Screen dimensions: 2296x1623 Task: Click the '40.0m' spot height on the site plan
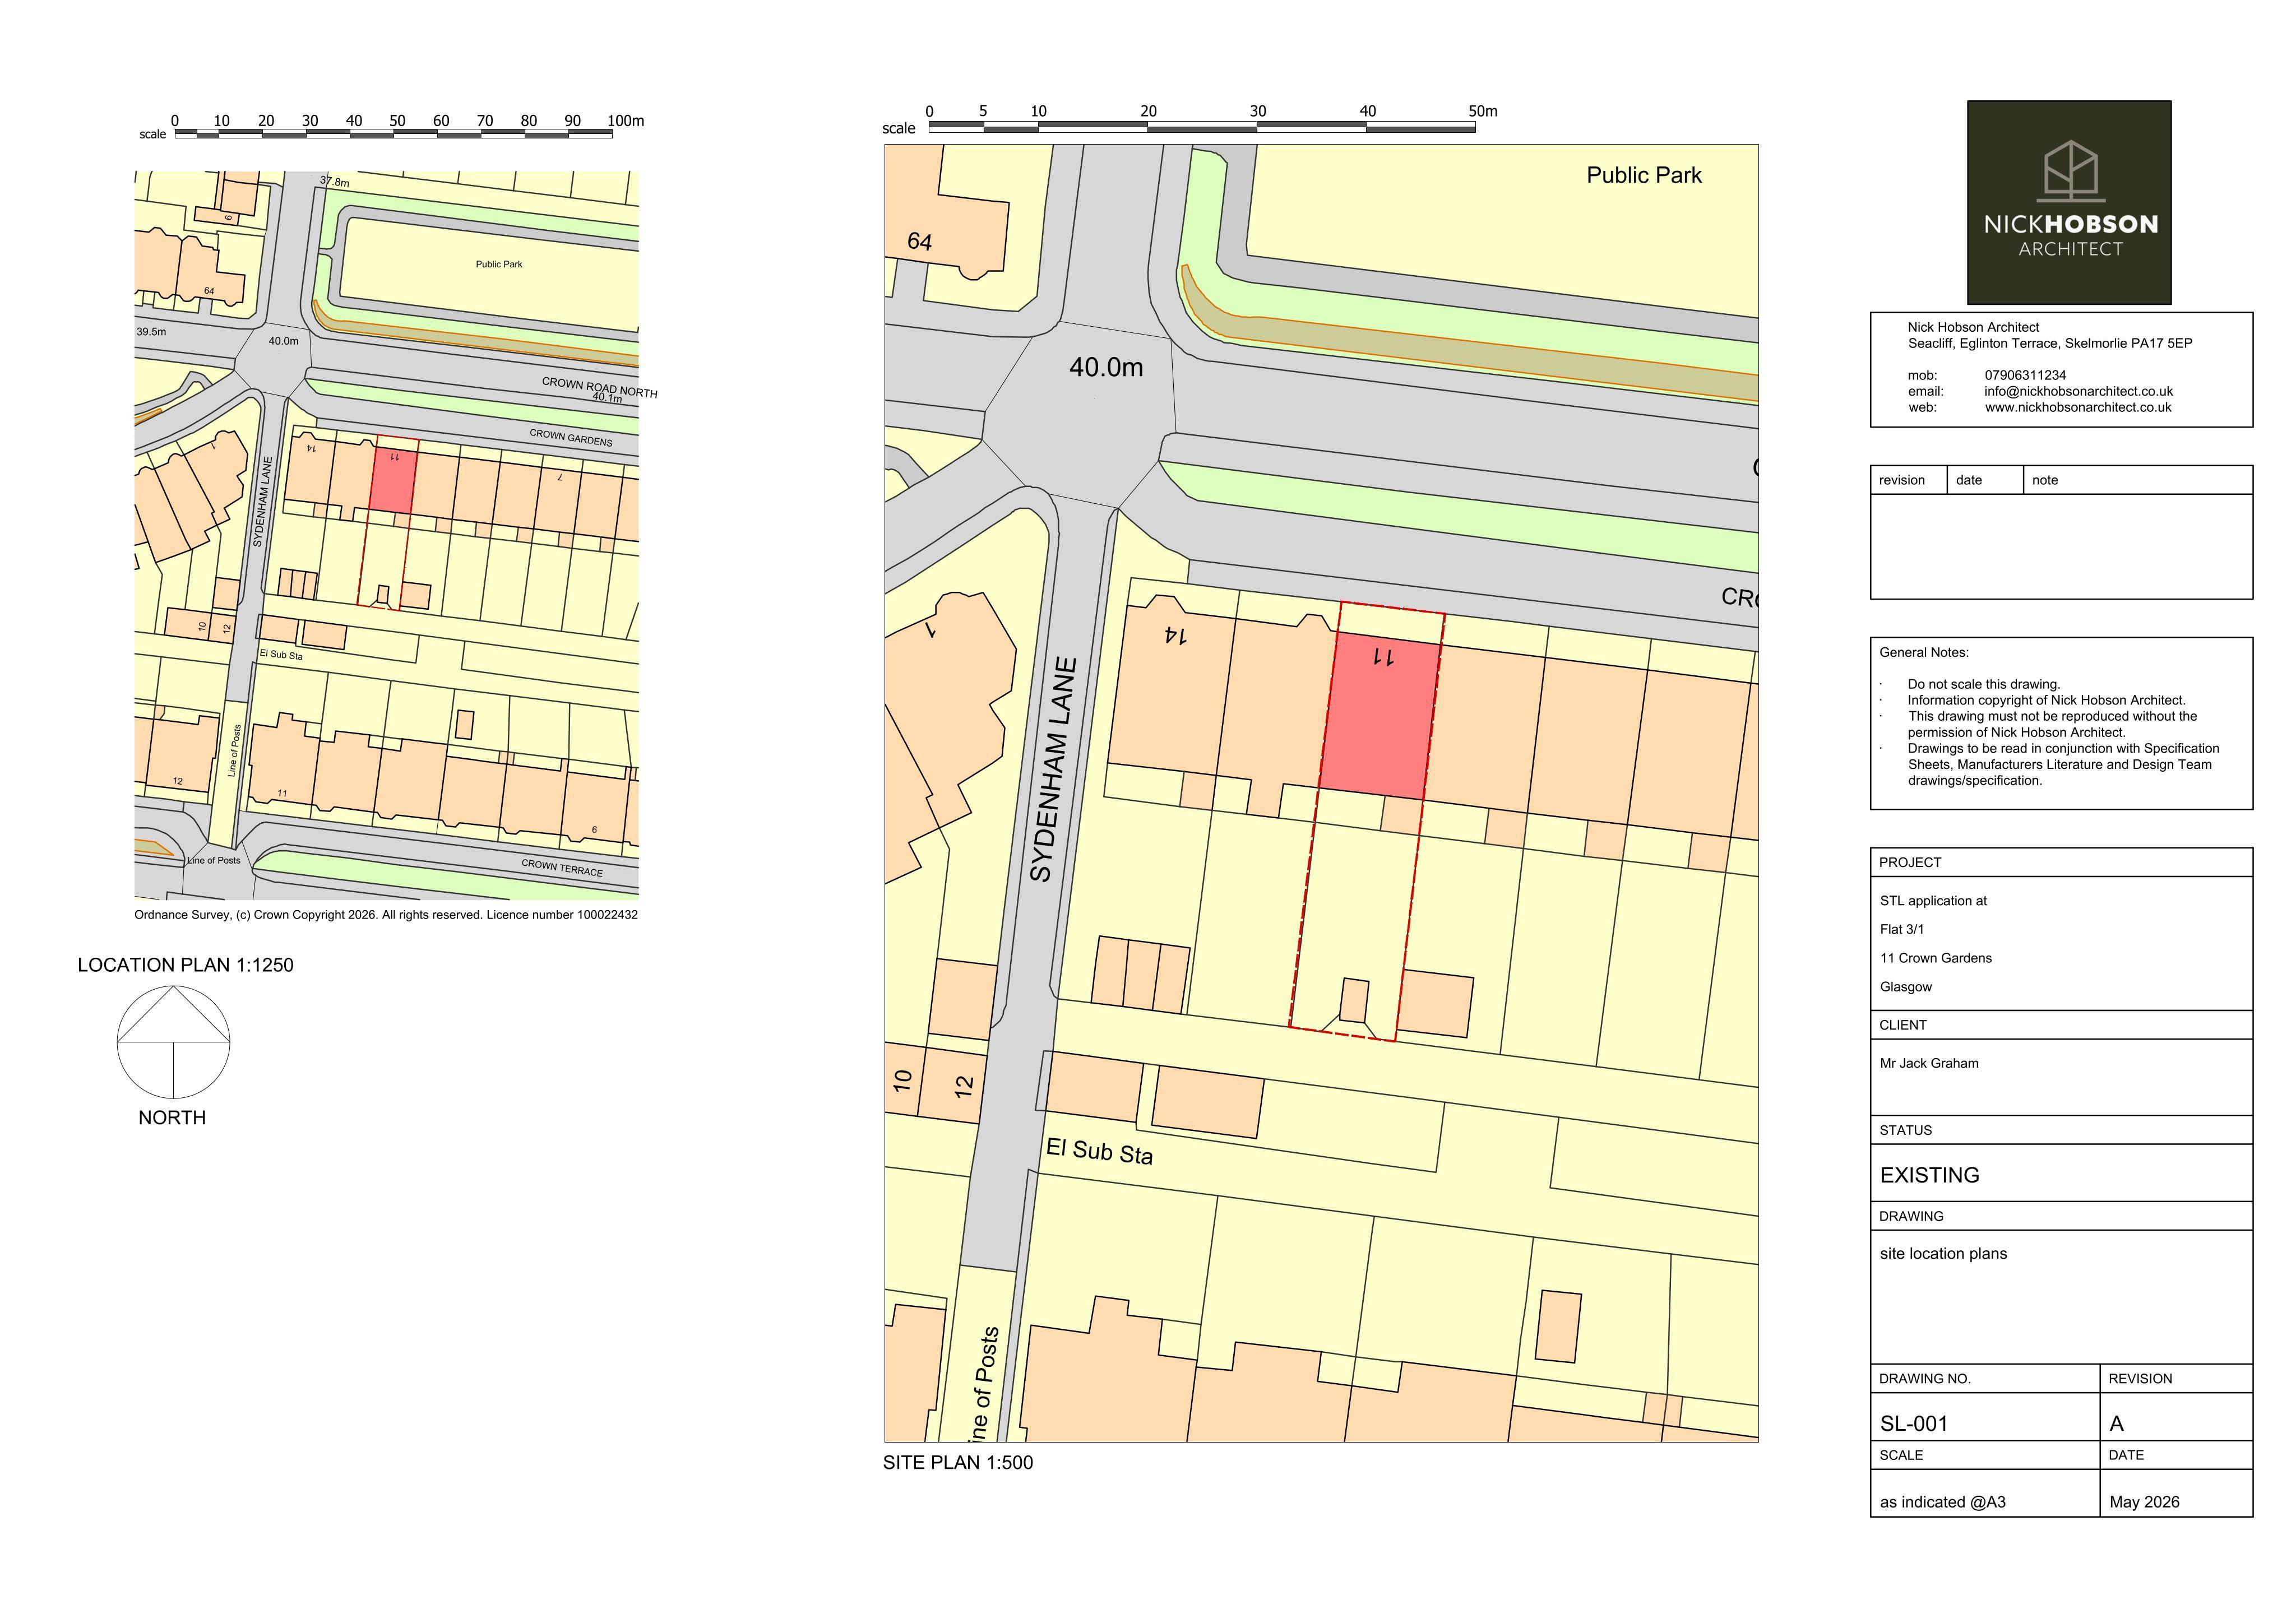[1106, 367]
